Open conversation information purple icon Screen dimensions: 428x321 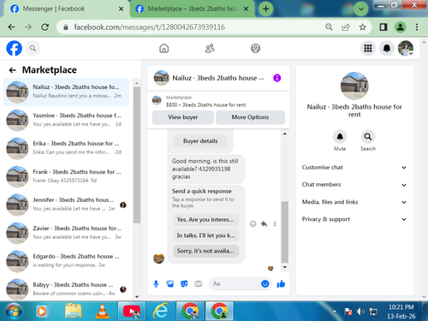pyautogui.click(x=277, y=78)
